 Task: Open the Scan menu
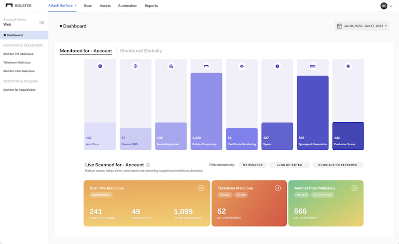(x=88, y=5)
